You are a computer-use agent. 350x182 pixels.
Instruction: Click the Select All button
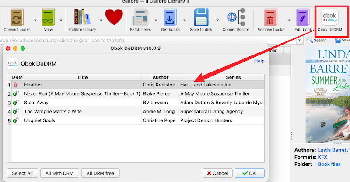22,173
